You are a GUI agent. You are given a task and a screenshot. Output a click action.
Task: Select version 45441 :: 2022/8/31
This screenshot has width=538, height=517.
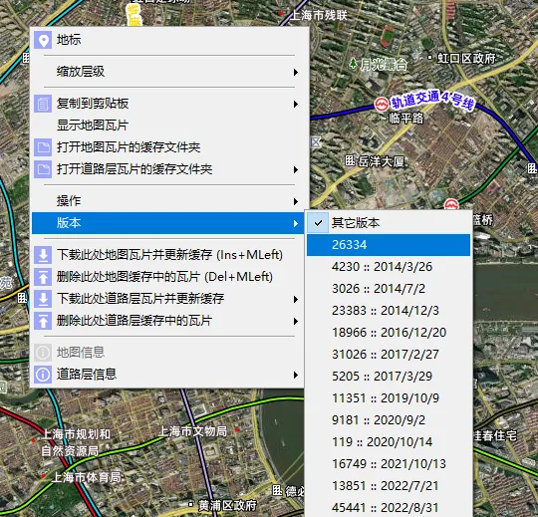tap(389, 508)
